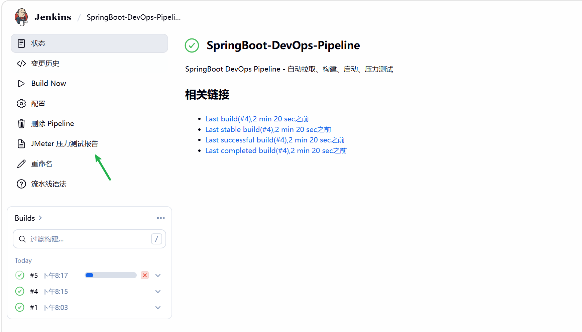The height and width of the screenshot is (332, 582).
Task: Open build #1 link
Action: [34, 308]
